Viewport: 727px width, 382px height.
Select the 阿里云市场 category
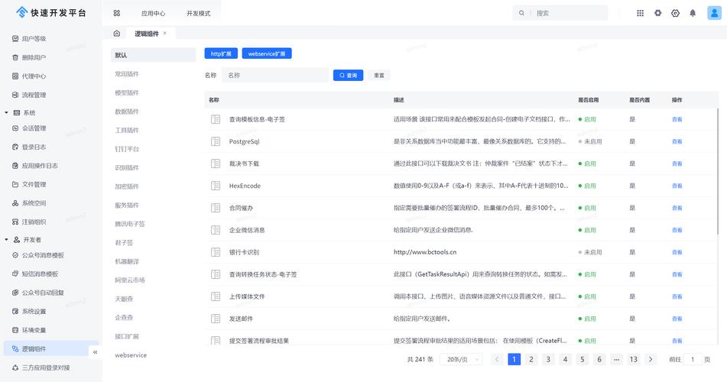130,280
